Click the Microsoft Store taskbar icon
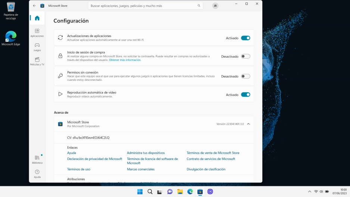Screen dimensions: 350x197 tap(200, 192)
